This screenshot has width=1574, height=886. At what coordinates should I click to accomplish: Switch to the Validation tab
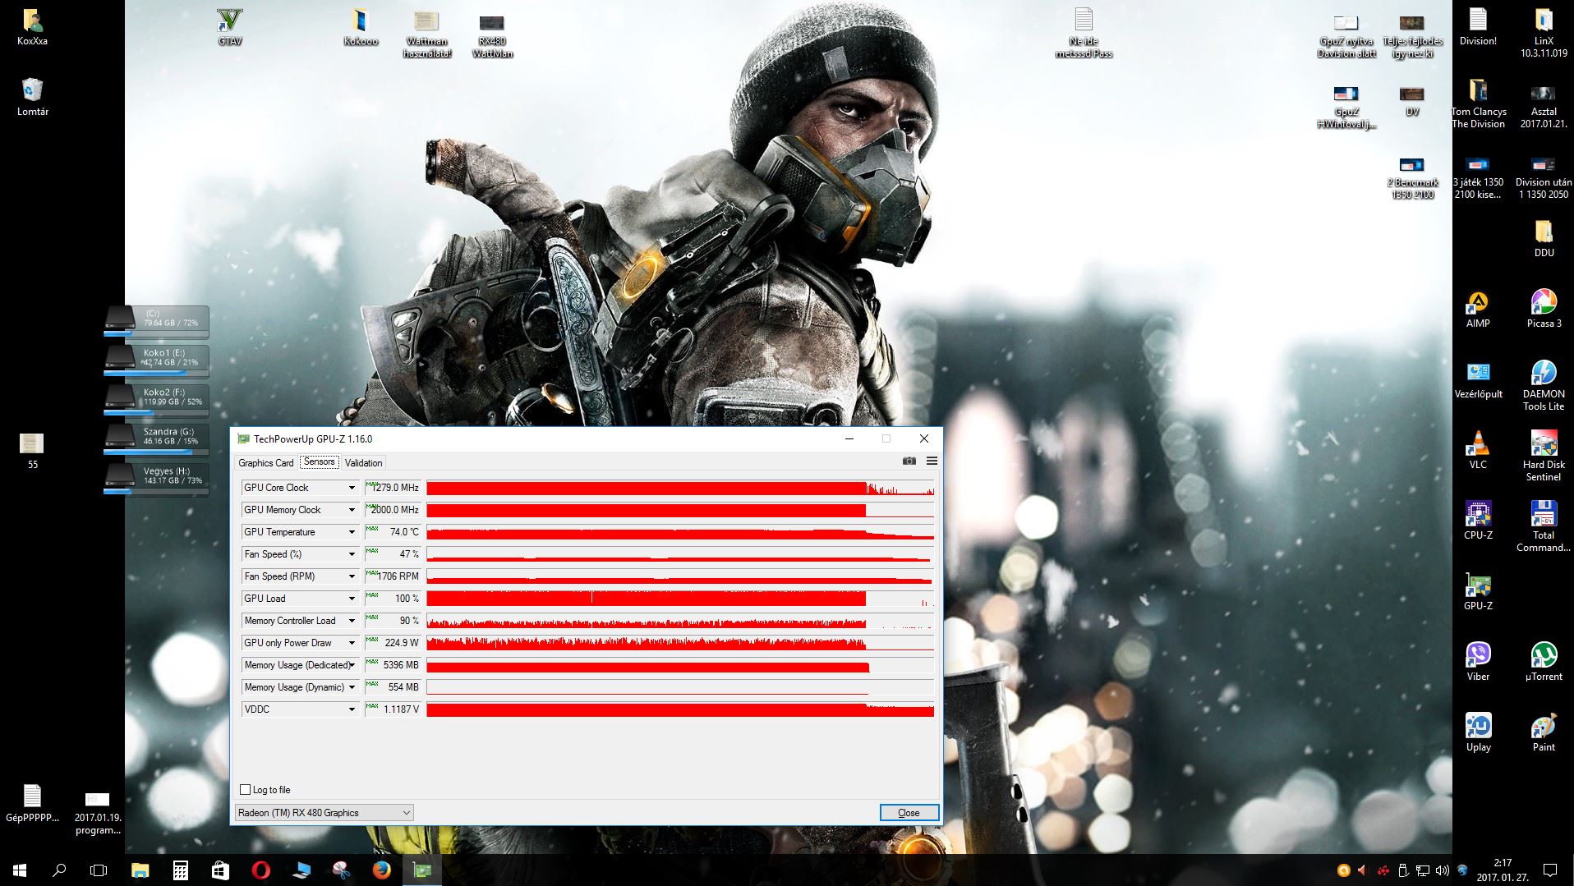click(363, 463)
